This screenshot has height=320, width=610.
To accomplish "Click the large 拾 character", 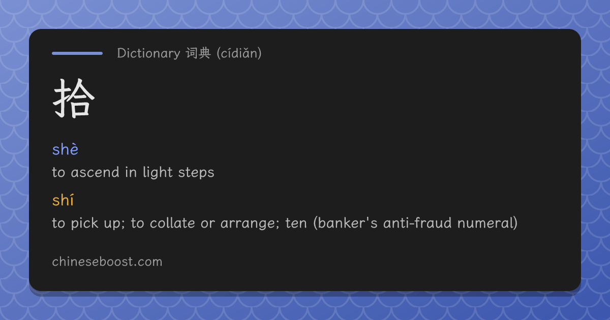I will pyautogui.click(x=74, y=99).
